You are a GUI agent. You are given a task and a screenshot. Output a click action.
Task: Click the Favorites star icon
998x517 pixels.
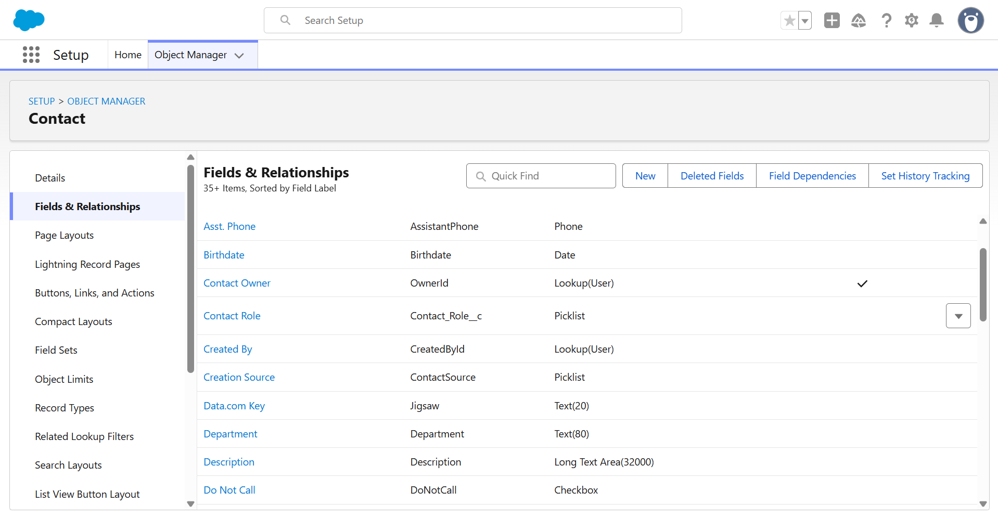[x=789, y=20]
